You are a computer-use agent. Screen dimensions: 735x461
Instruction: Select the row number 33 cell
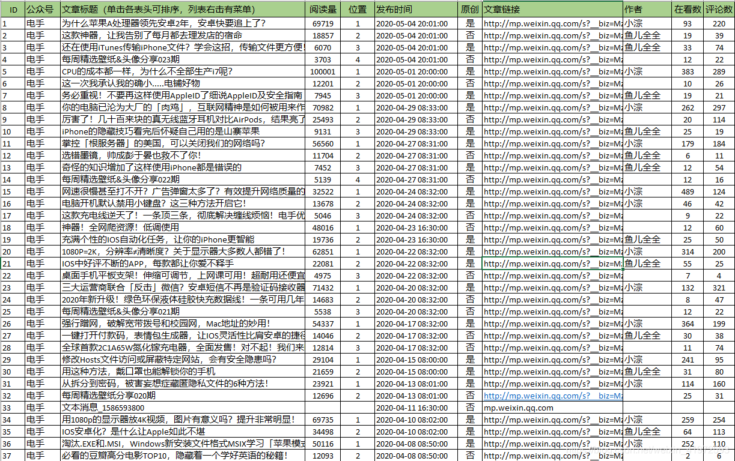point(13,408)
